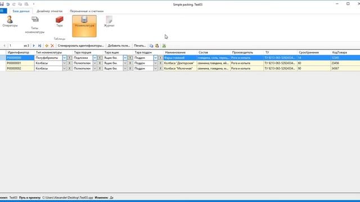
Task: Add a new record with yellow plus icon
Action: [x=47, y=45]
